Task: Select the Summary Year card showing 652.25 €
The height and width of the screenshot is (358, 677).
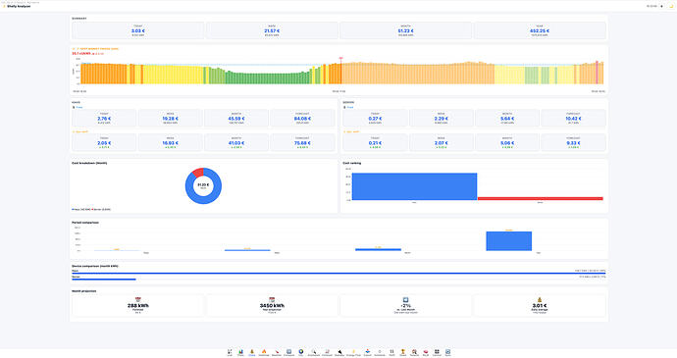Action: 540,30
